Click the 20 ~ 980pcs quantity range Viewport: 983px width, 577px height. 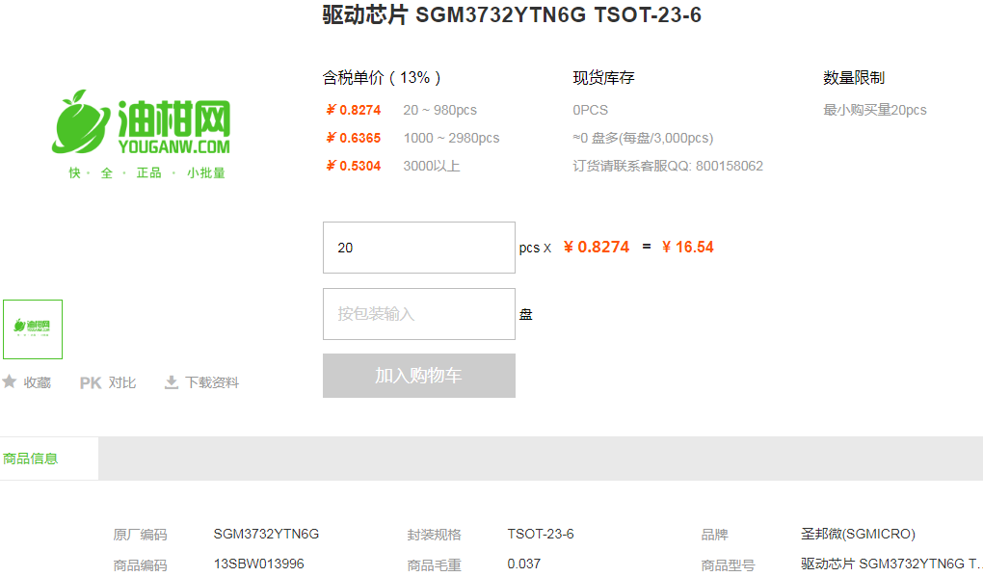[x=440, y=110]
